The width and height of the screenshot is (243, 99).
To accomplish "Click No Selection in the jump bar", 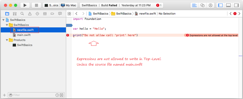I will pos(167,14).
